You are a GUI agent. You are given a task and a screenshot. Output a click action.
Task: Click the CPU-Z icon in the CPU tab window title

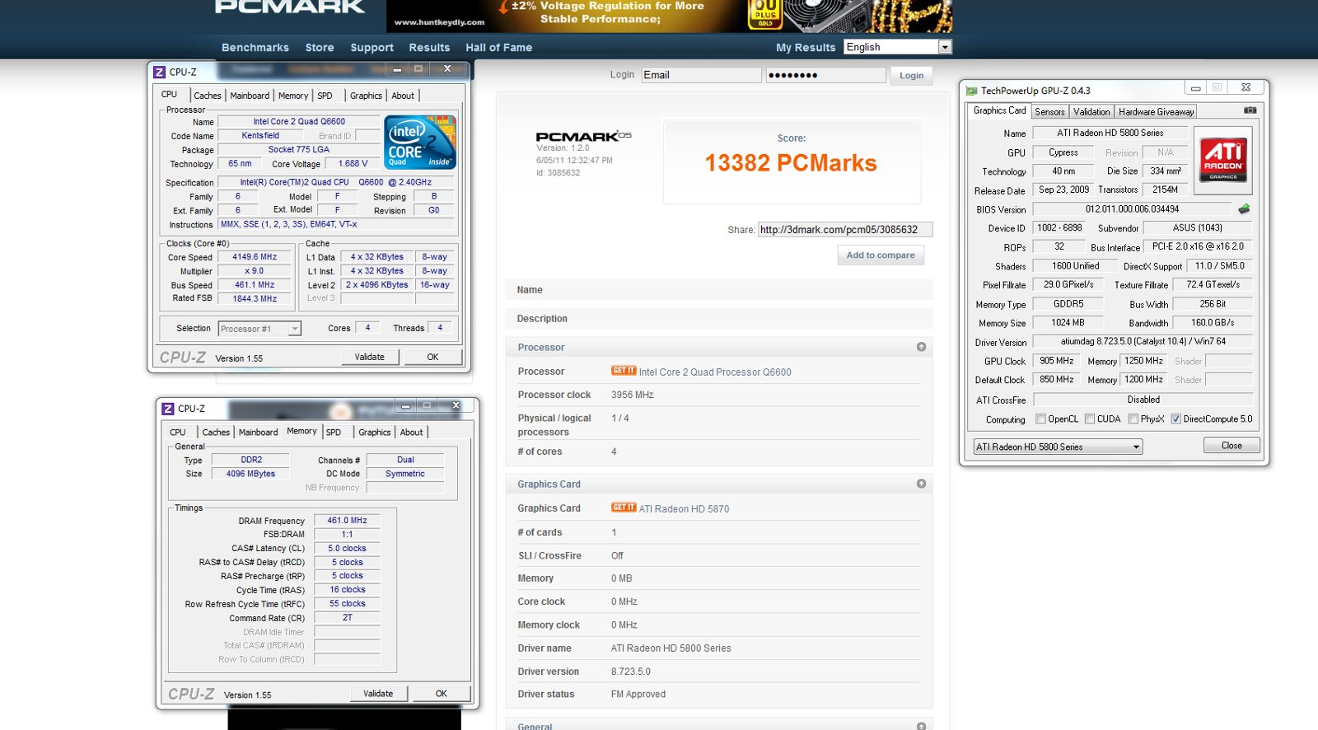coord(160,73)
